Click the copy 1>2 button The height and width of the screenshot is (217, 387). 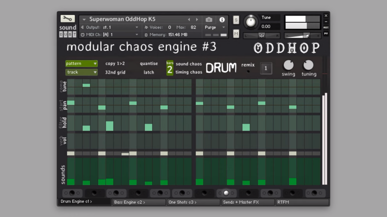(115, 64)
